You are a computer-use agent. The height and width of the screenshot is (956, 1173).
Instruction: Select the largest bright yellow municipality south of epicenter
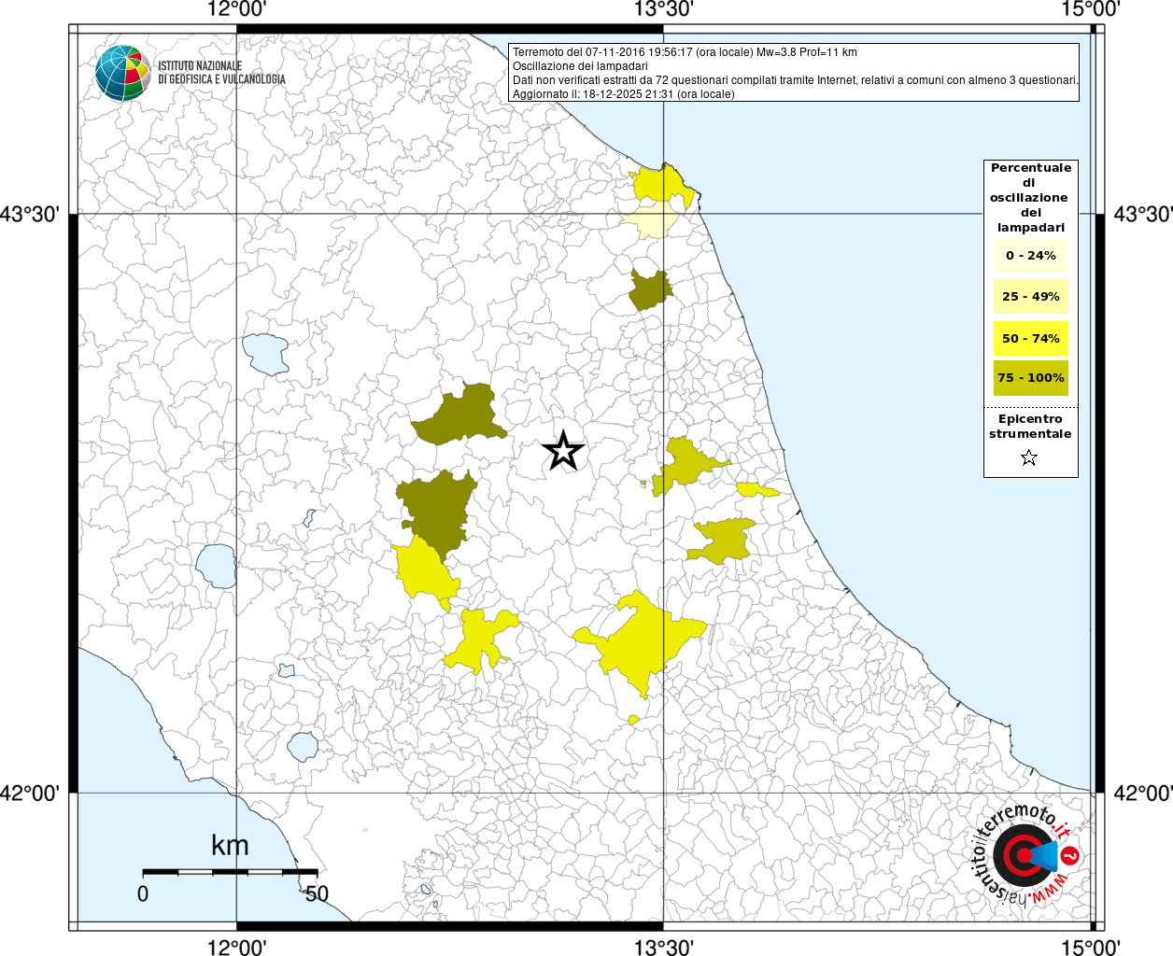pos(640,639)
